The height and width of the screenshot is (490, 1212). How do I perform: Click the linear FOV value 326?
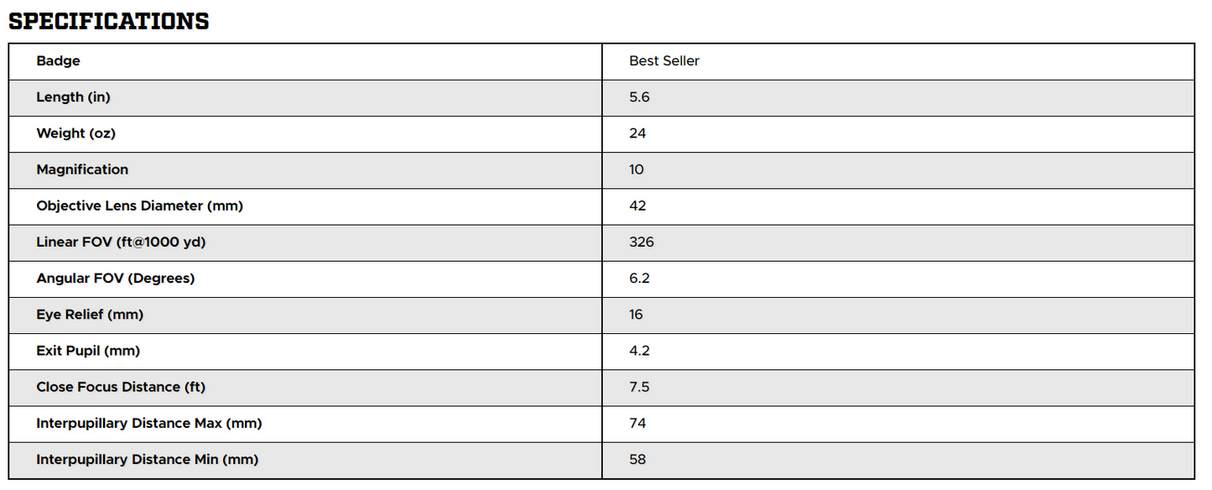pos(642,242)
